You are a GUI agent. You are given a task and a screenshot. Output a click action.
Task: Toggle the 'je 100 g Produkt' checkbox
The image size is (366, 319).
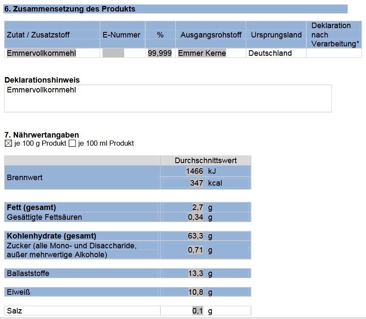[7, 144]
